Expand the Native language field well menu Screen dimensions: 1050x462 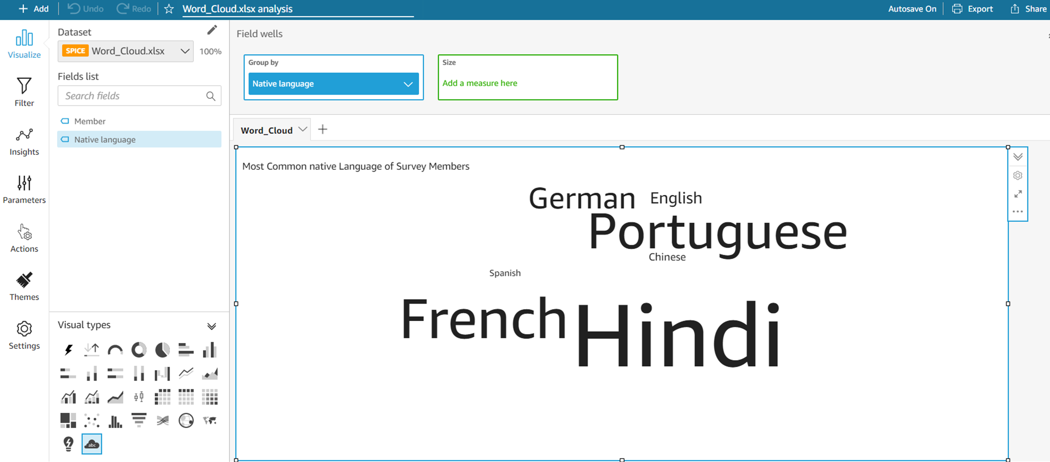tap(408, 84)
